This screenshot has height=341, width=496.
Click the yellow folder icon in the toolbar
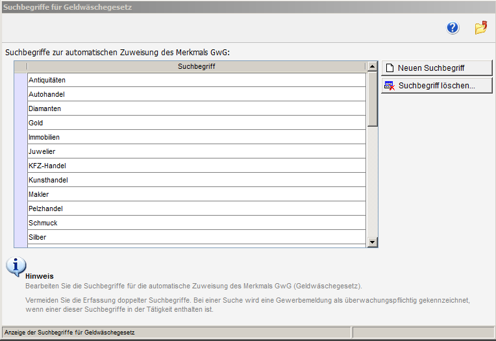tap(480, 28)
